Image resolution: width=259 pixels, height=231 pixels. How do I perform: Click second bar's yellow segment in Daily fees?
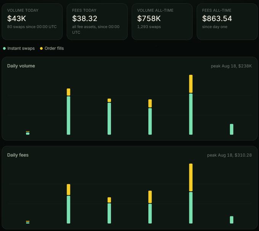(69, 189)
